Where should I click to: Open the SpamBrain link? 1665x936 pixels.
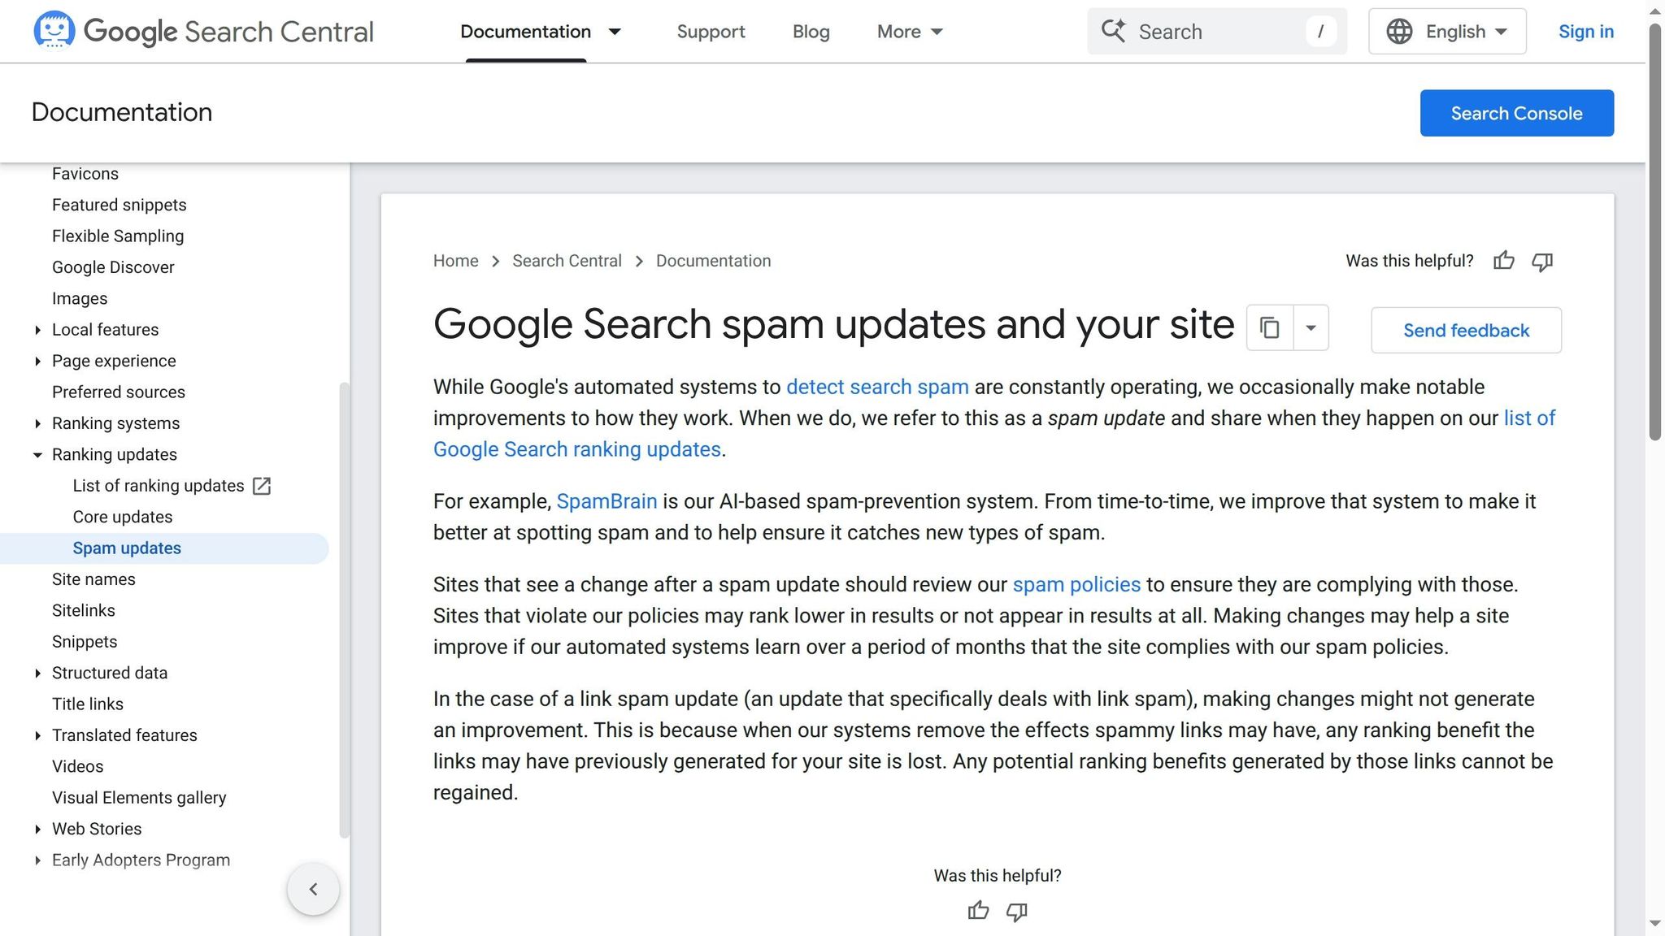pyautogui.click(x=606, y=501)
